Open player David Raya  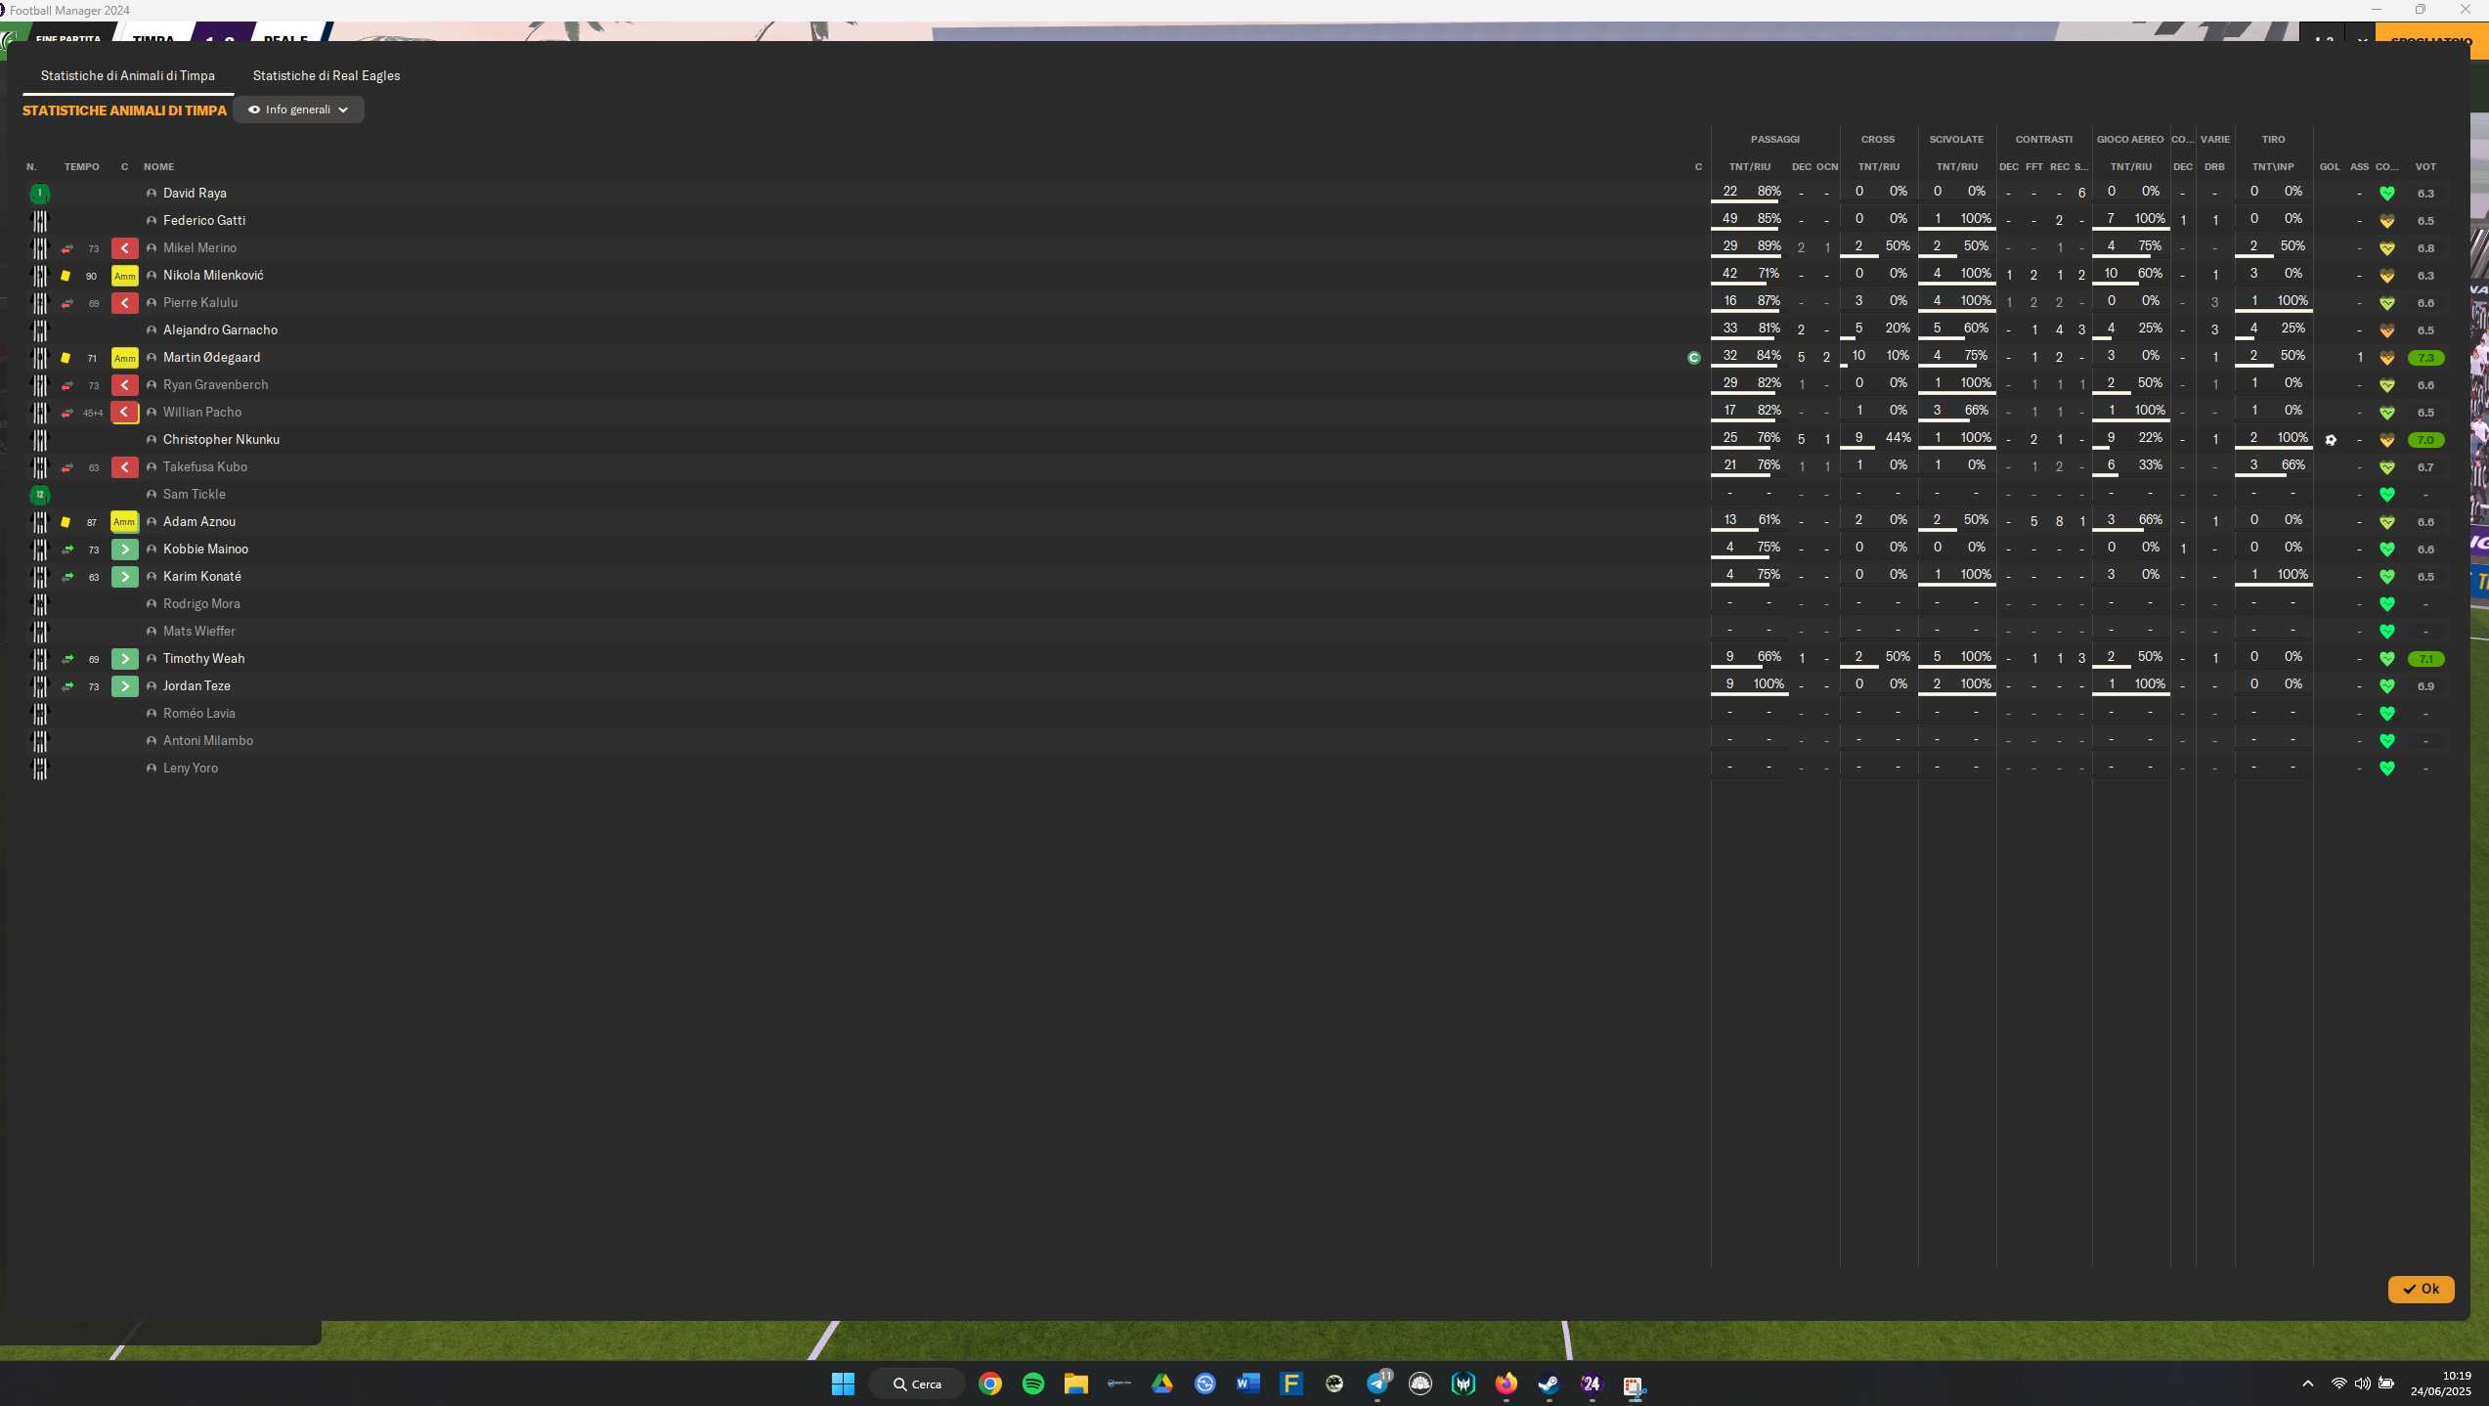pos(195,194)
